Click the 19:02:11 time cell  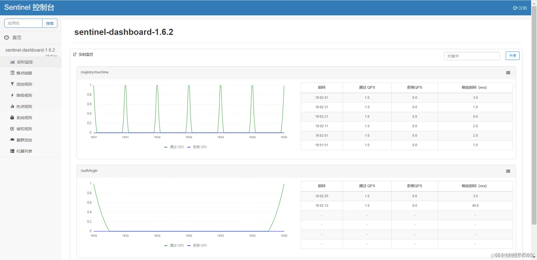(322, 126)
